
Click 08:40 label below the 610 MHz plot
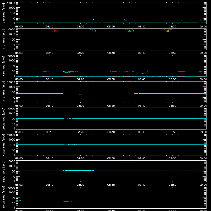[142, 79]
